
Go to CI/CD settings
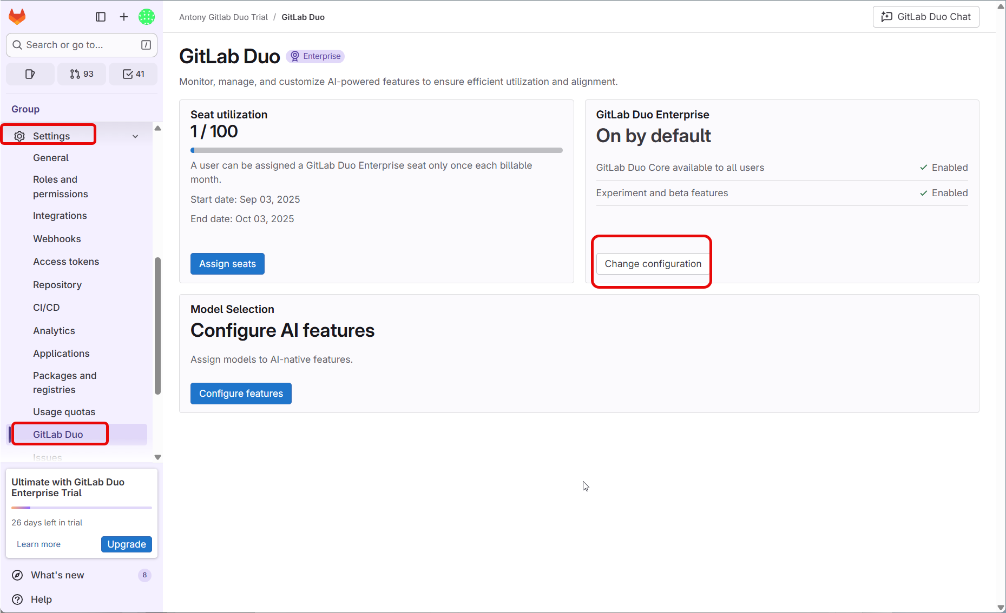tap(47, 308)
